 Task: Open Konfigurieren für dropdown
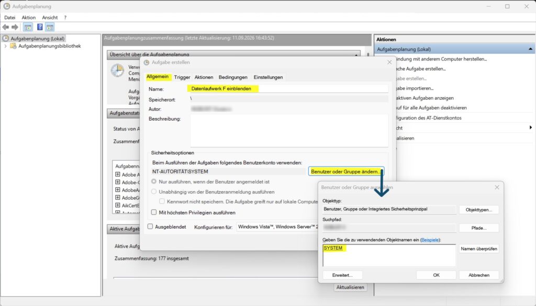coord(277,227)
